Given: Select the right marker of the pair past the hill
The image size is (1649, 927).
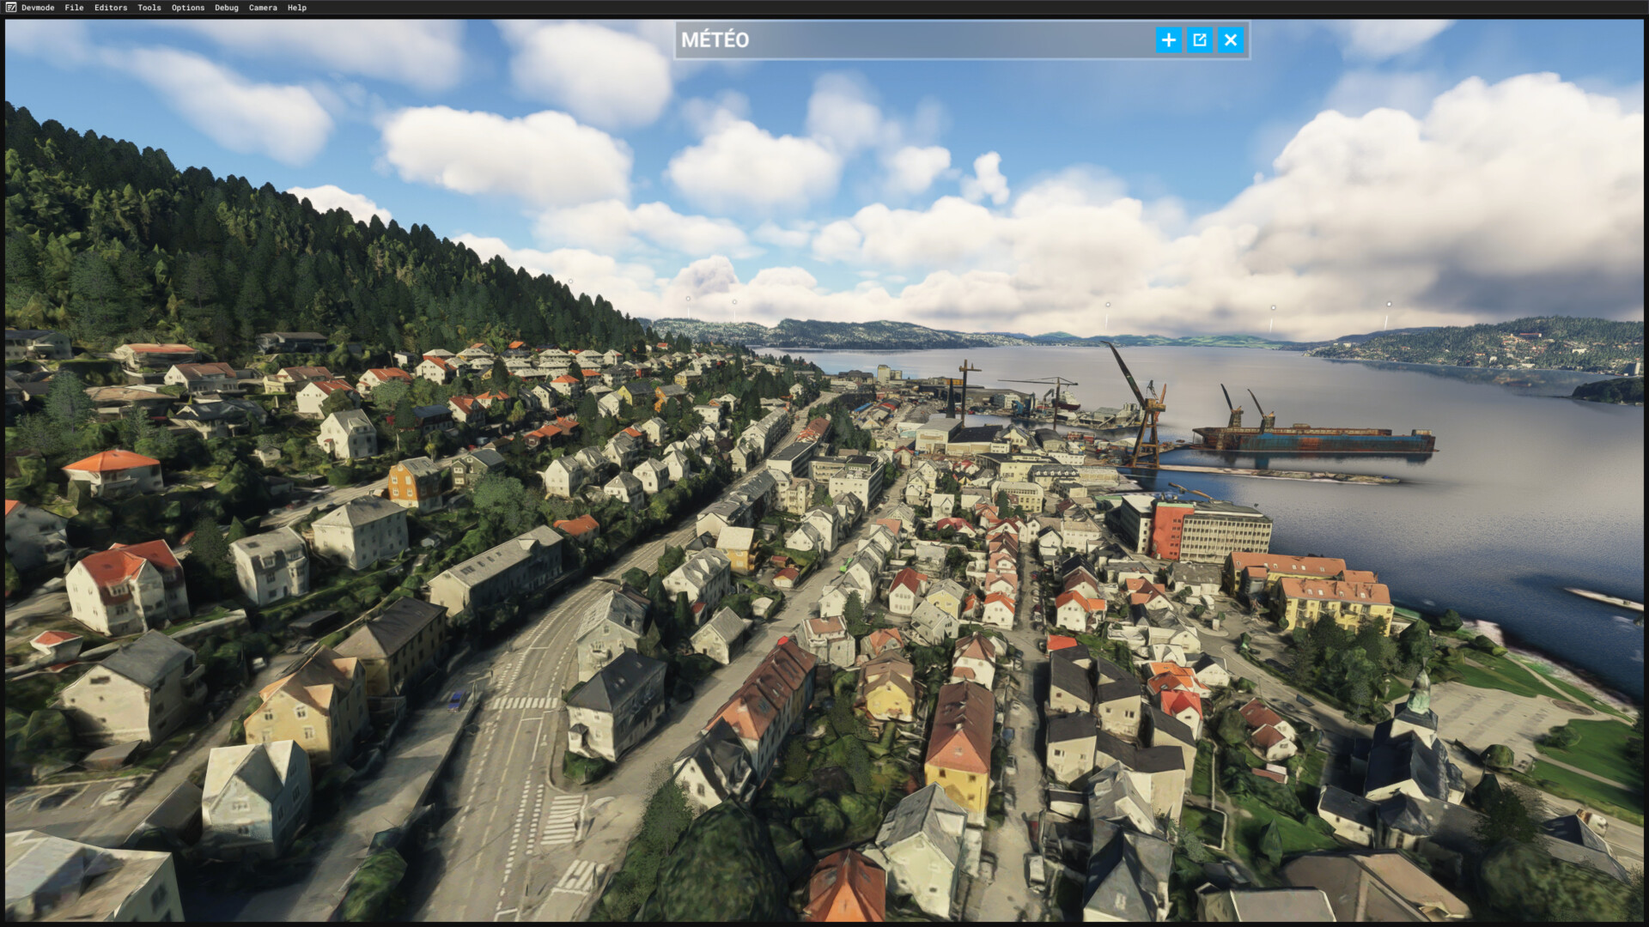Looking at the screenshot, I should pyautogui.click(x=734, y=301).
